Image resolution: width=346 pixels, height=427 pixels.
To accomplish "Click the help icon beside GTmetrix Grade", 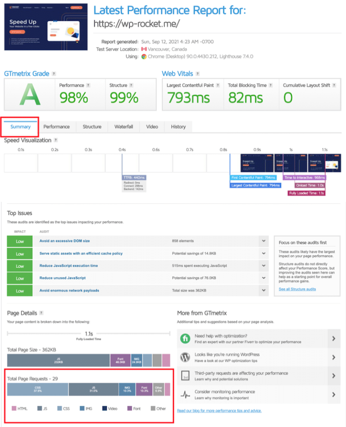I will click(54, 74).
